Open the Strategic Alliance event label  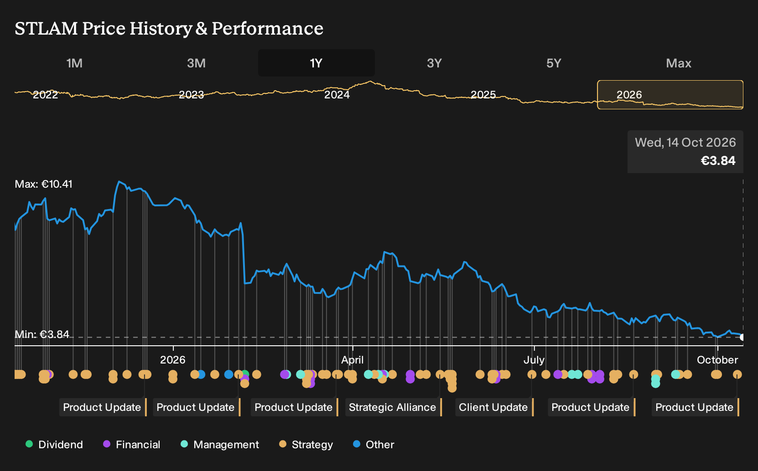coord(394,407)
